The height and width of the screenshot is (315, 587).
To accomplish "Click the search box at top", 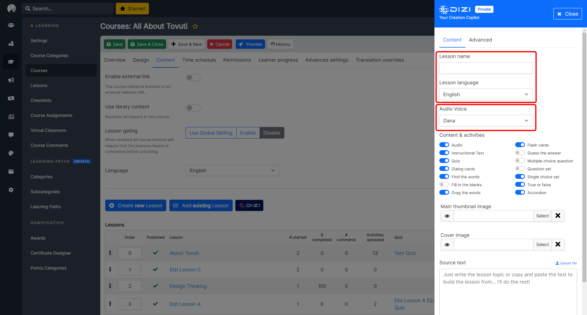I will coord(68,9).
